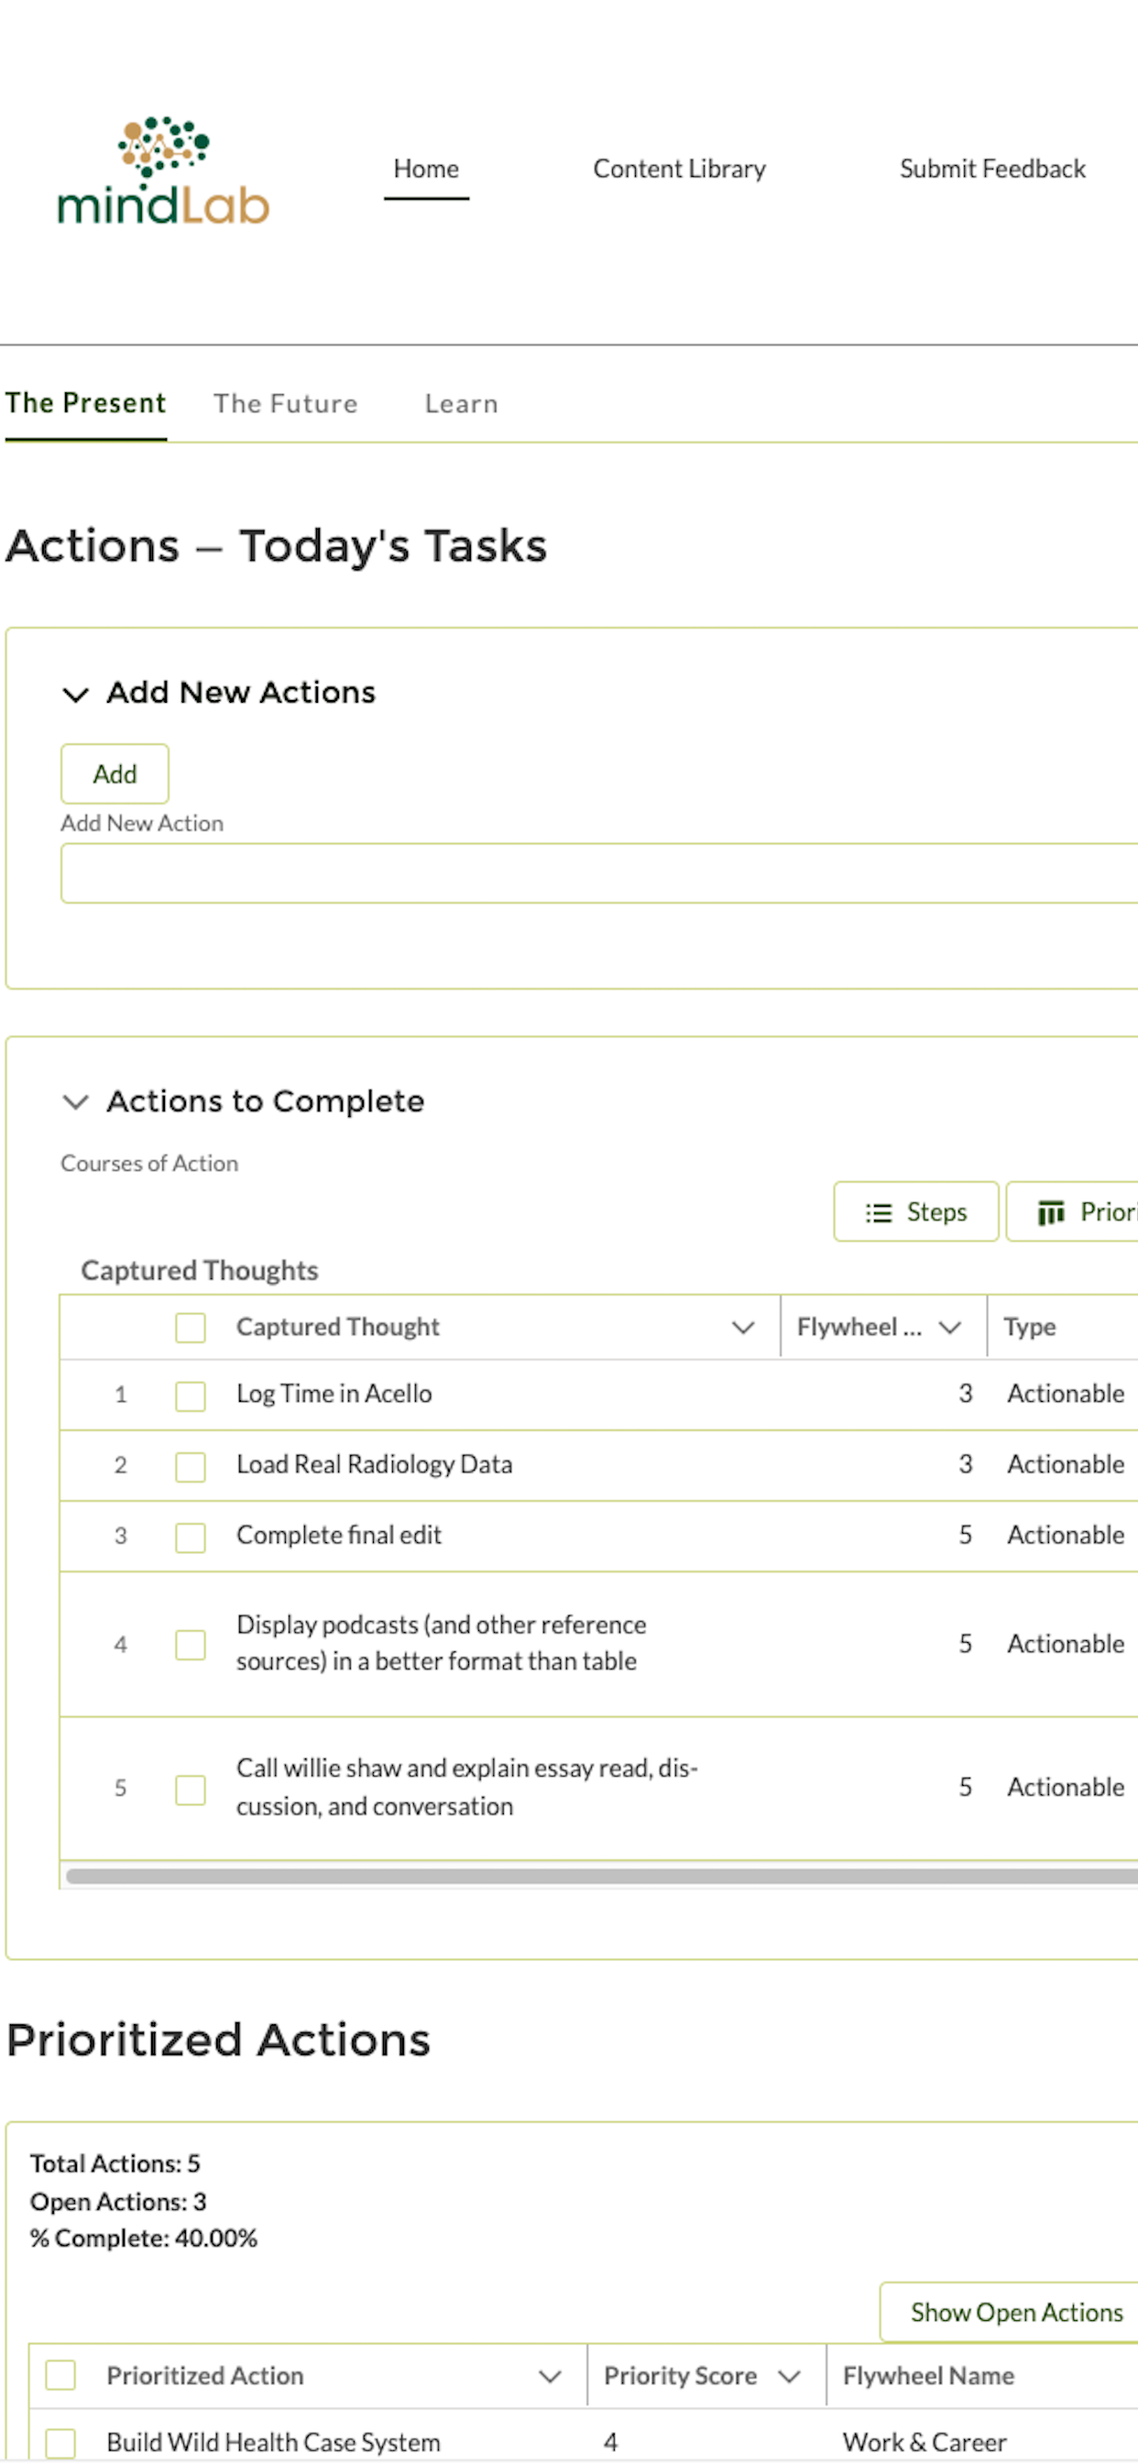Image resolution: width=1138 pixels, height=2463 pixels.
Task: Open the Priority Score column dropdown
Action: [789, 2376]
